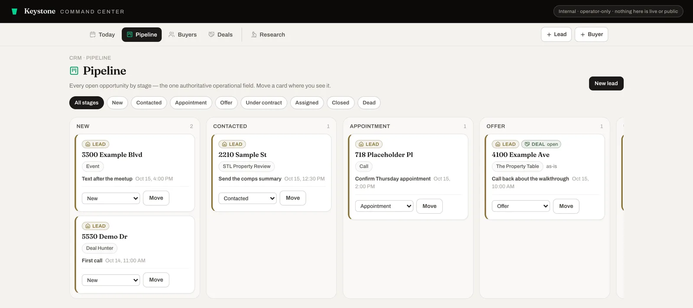The image size is (693, 308).
Task: Click the APPOINTMENT column header
Action: pyautogui.click(x=370, y=126)
